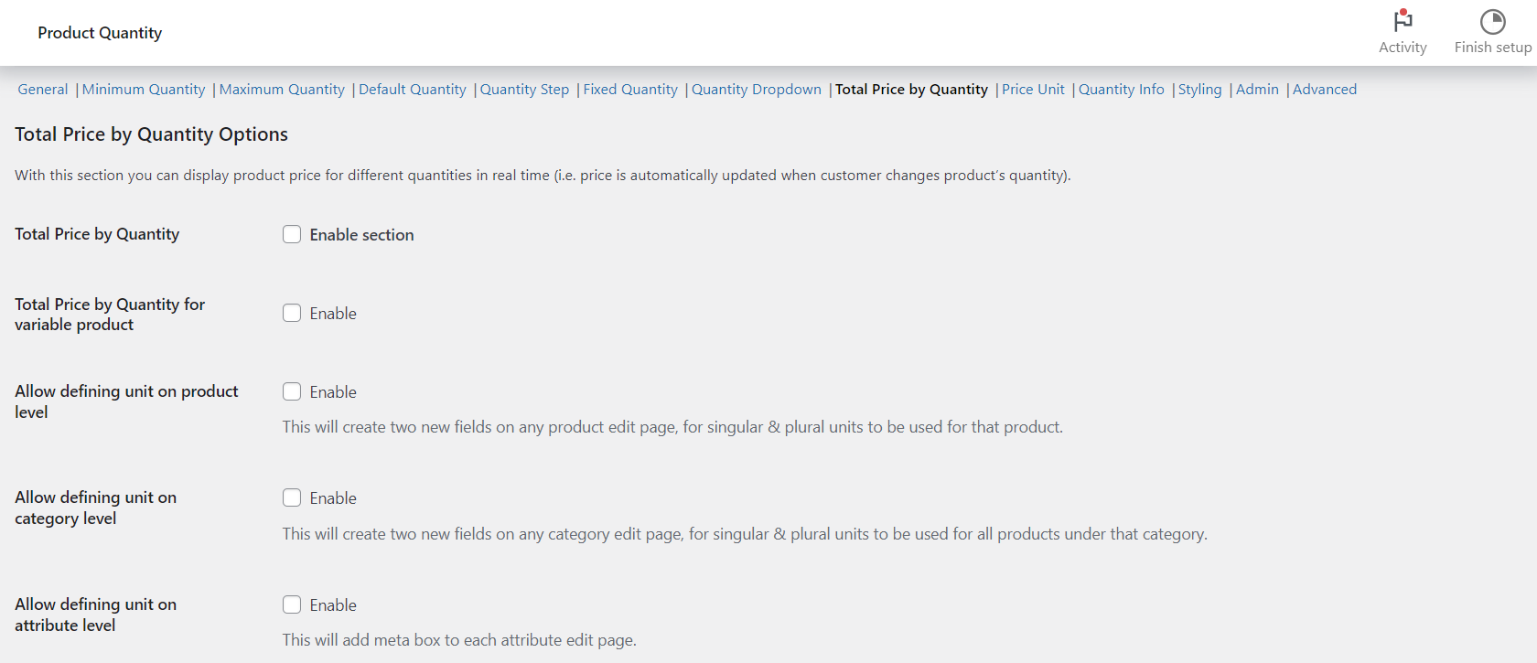Click the 'Allow defining unit on product level' label
Image resolution: width=1537 pixels, height=663 pixels.
point(126,401)
